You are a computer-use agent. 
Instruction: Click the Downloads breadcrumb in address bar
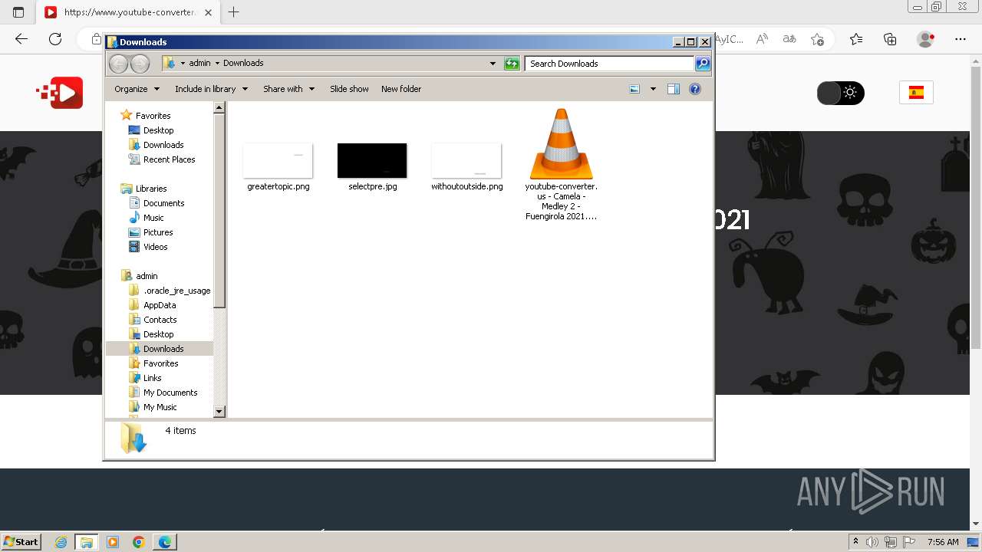(243, 64)
